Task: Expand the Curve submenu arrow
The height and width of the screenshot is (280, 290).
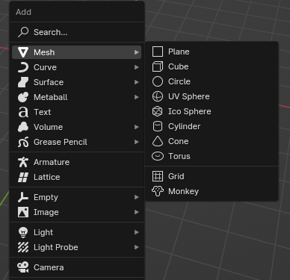Action: 136,67
